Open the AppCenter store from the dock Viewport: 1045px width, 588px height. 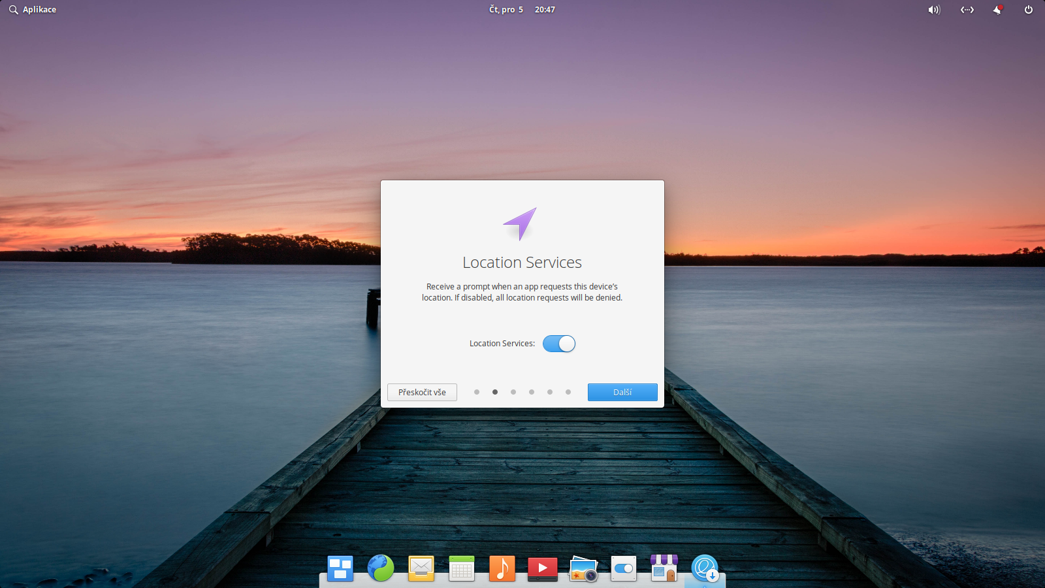[664, 569]
